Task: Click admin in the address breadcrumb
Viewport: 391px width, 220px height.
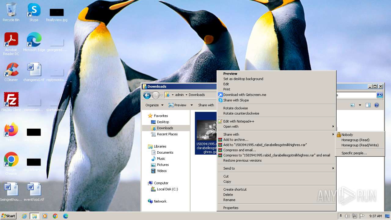Action: [179, 95]
